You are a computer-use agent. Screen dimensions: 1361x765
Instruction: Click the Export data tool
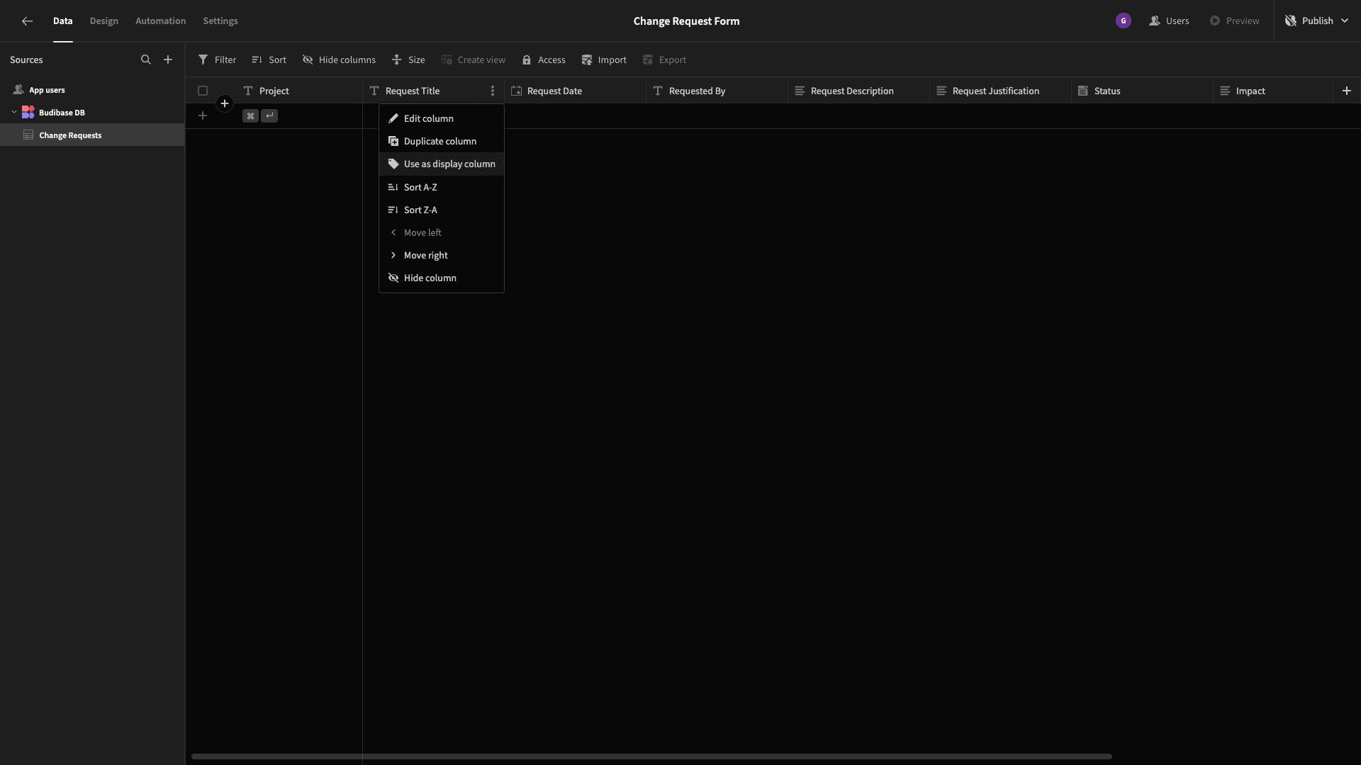coord(664,60)
